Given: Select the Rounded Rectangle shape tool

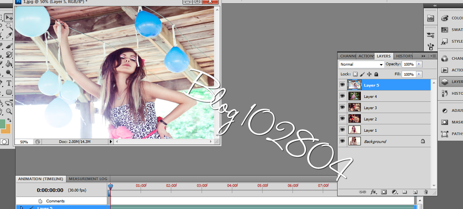Looking at the screenshot, I should [x=9, y=92].
